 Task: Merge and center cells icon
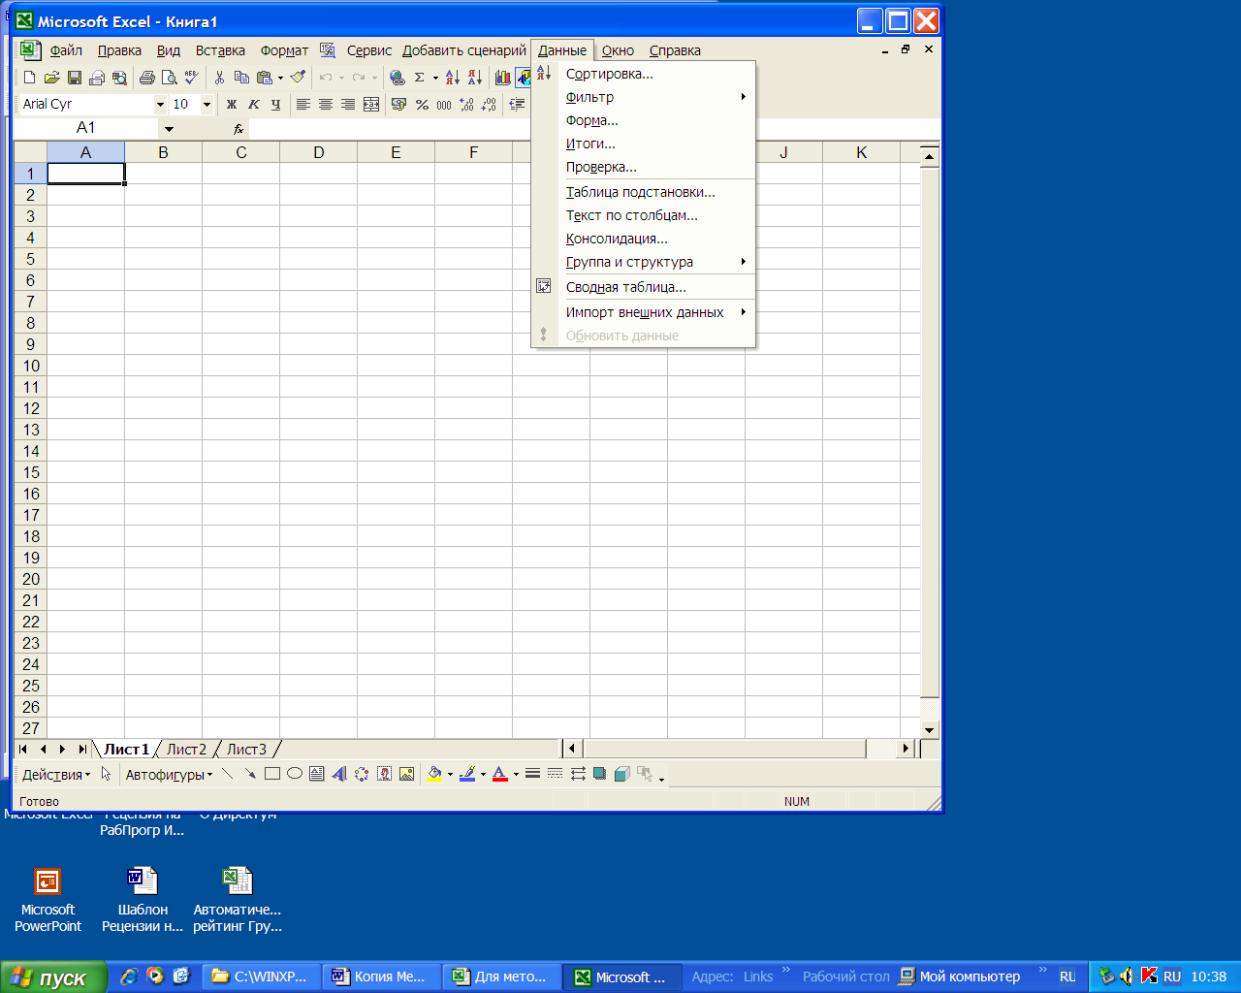(371, 104)
